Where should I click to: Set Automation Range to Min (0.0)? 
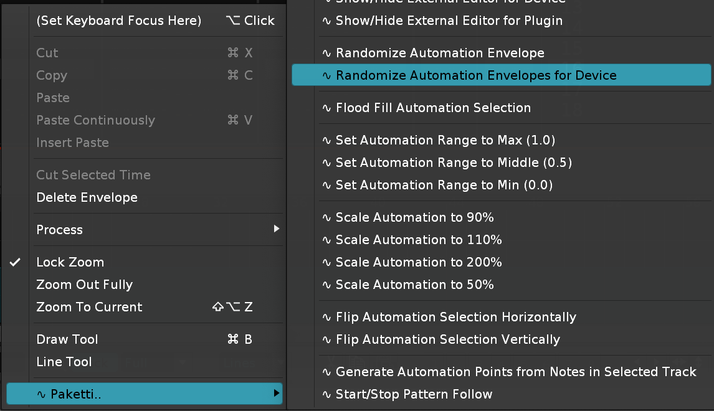click(x=444, y=185)
